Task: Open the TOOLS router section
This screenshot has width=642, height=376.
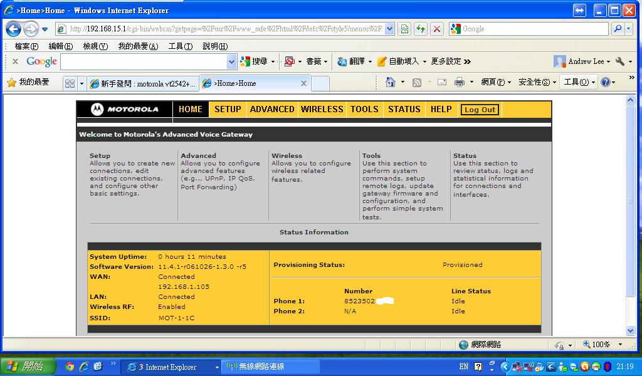Action: tap(364, 109)
